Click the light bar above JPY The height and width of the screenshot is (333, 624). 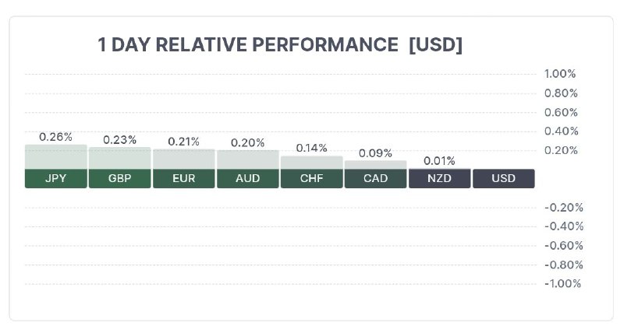pyautogui.click(x=56, y=157)
